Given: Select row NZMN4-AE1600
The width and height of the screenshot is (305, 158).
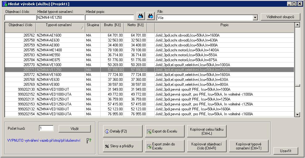Looking at the screenshot, I should click(x=149, y=35).
